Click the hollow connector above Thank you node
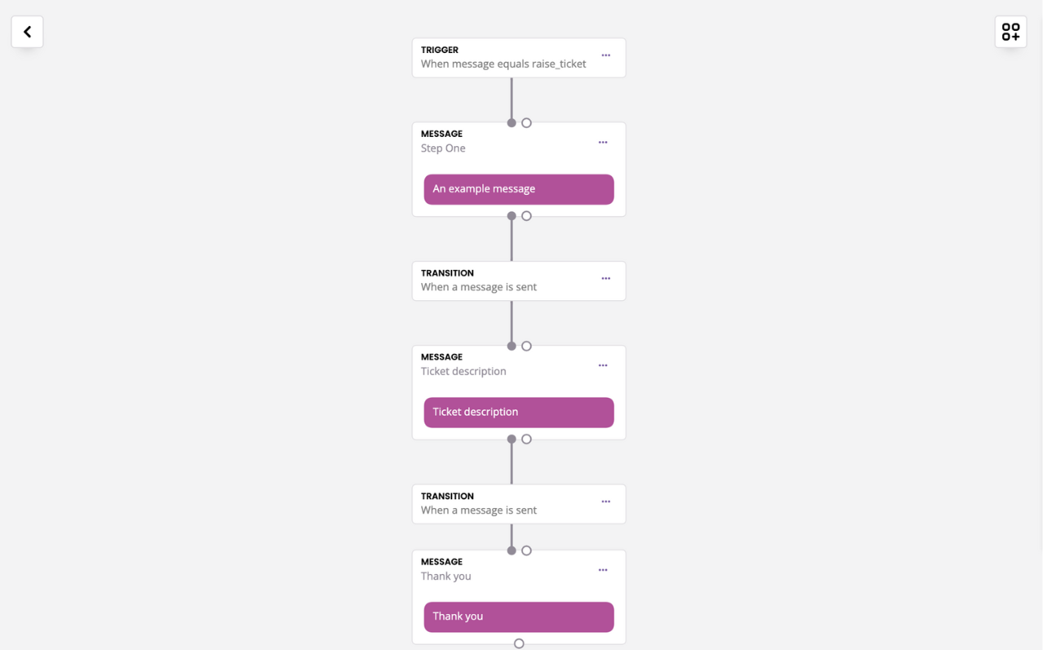Viewport: 1043px width, 650px height. pyautogui.click(x=526, y=551)
